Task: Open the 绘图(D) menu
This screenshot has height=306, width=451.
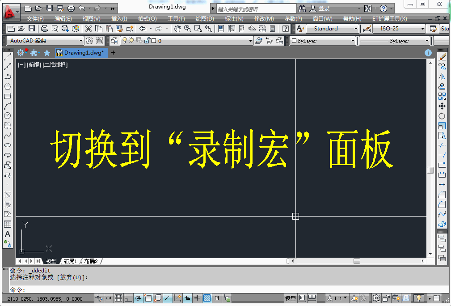Action: point(205,19)
